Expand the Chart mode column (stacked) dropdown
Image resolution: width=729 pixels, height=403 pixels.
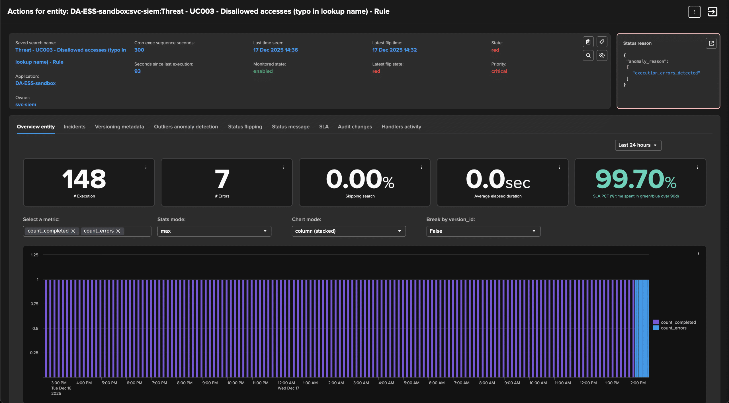pyautogui.click(x=349, y=231)
